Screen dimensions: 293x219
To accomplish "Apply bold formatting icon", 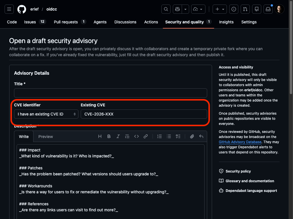I will 109,137.
